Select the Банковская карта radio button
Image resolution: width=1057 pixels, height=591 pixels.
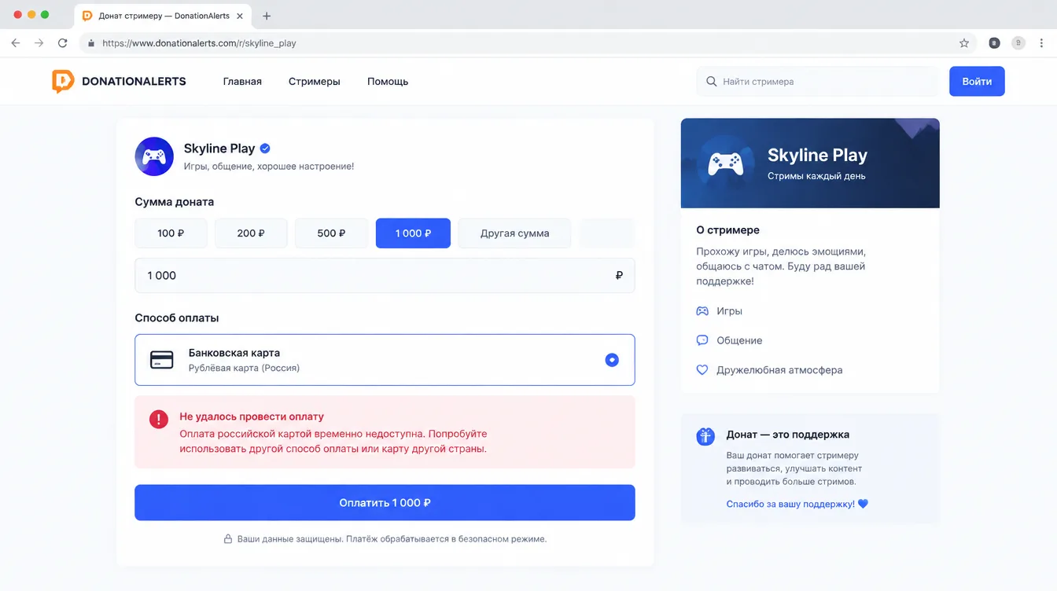point(612,360)
